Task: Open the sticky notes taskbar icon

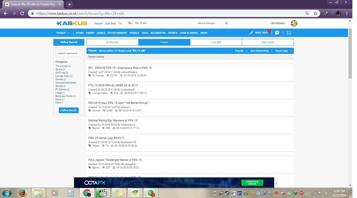Action: 119,193
